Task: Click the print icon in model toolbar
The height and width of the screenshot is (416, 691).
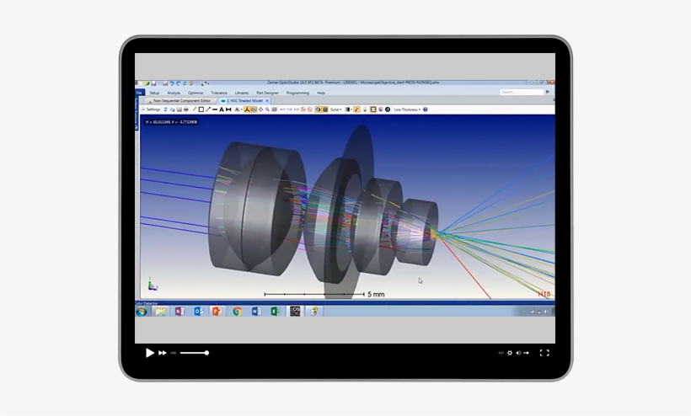Action: point(186,109)
